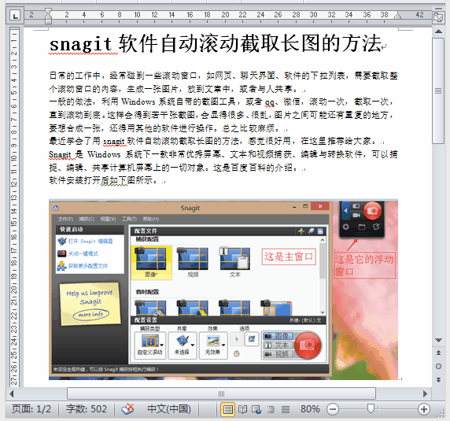Click the right indent marker on the ruler
Image resolution: width=450 pixels, height=421 pixels.
(398, 16)
